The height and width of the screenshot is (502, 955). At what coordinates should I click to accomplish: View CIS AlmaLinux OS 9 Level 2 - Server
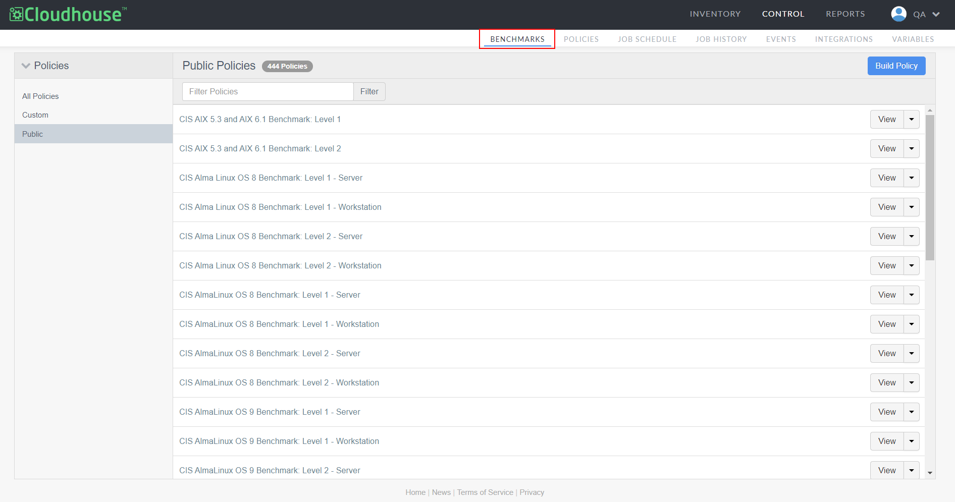pos(887,470)
